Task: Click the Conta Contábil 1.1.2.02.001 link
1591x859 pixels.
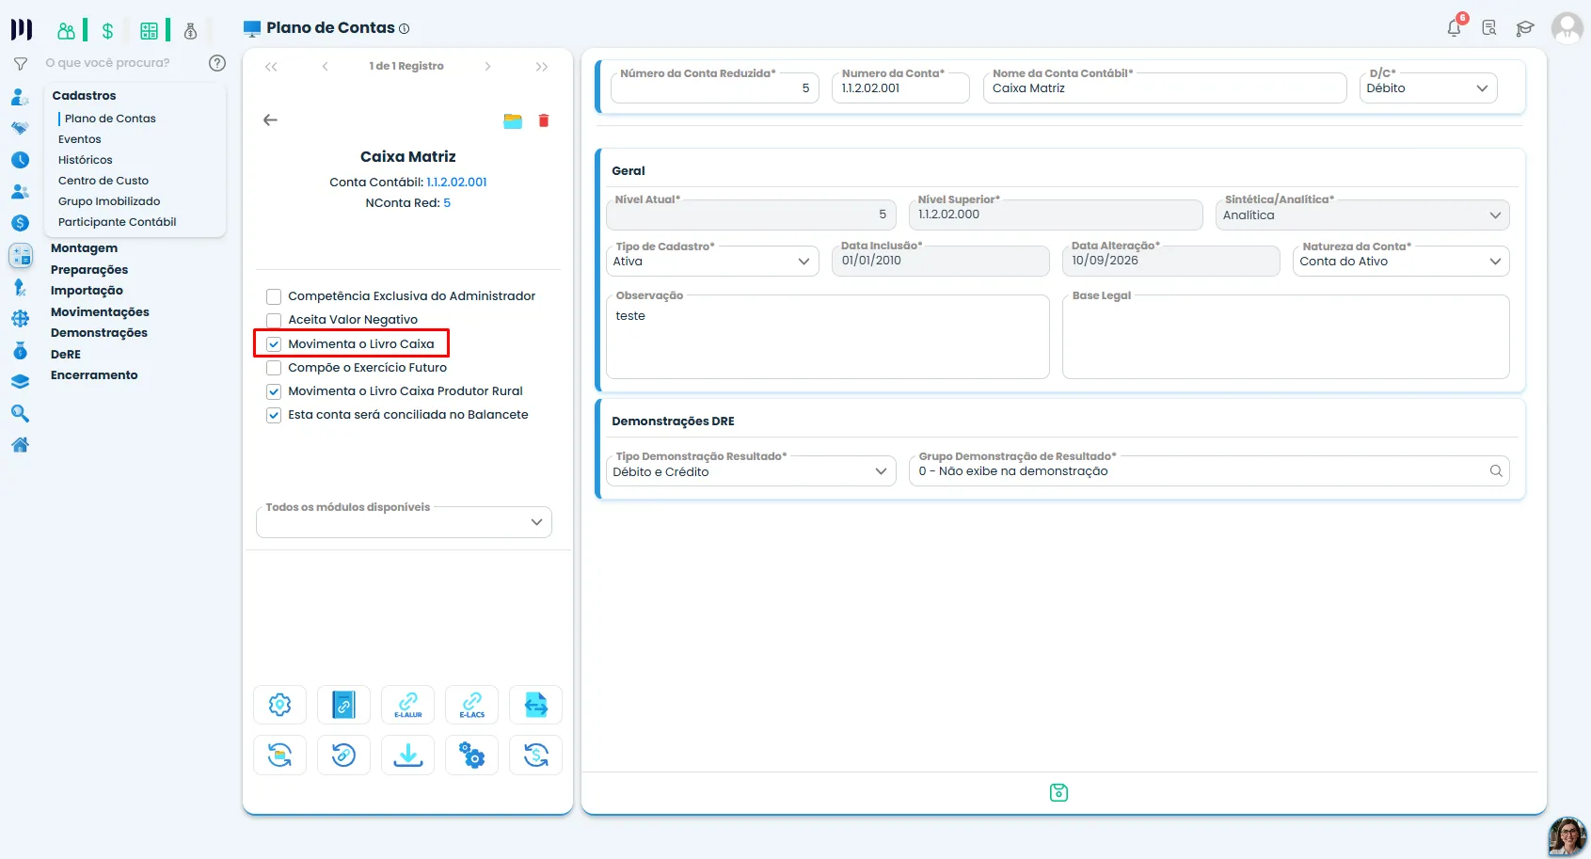Action: click(x=456, y=182)
